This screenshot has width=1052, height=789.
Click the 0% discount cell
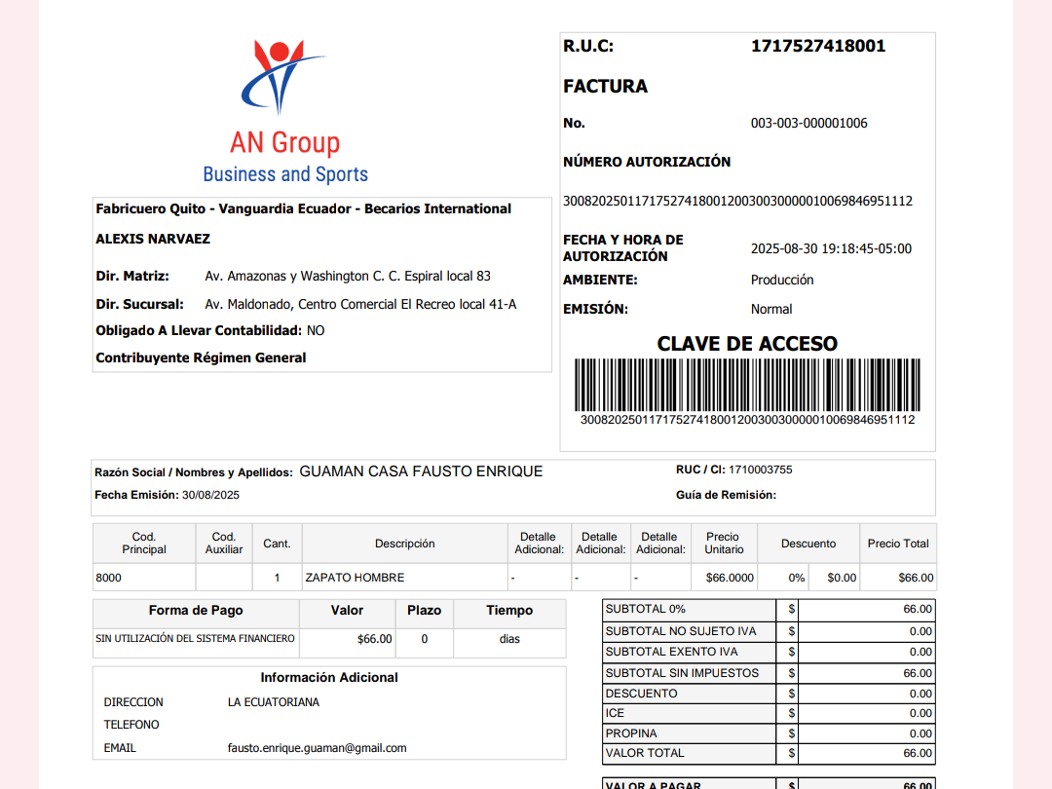(783, 578)
